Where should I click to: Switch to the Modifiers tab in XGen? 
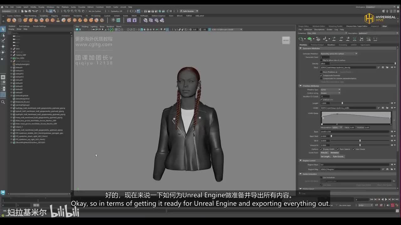pos(331,45)
